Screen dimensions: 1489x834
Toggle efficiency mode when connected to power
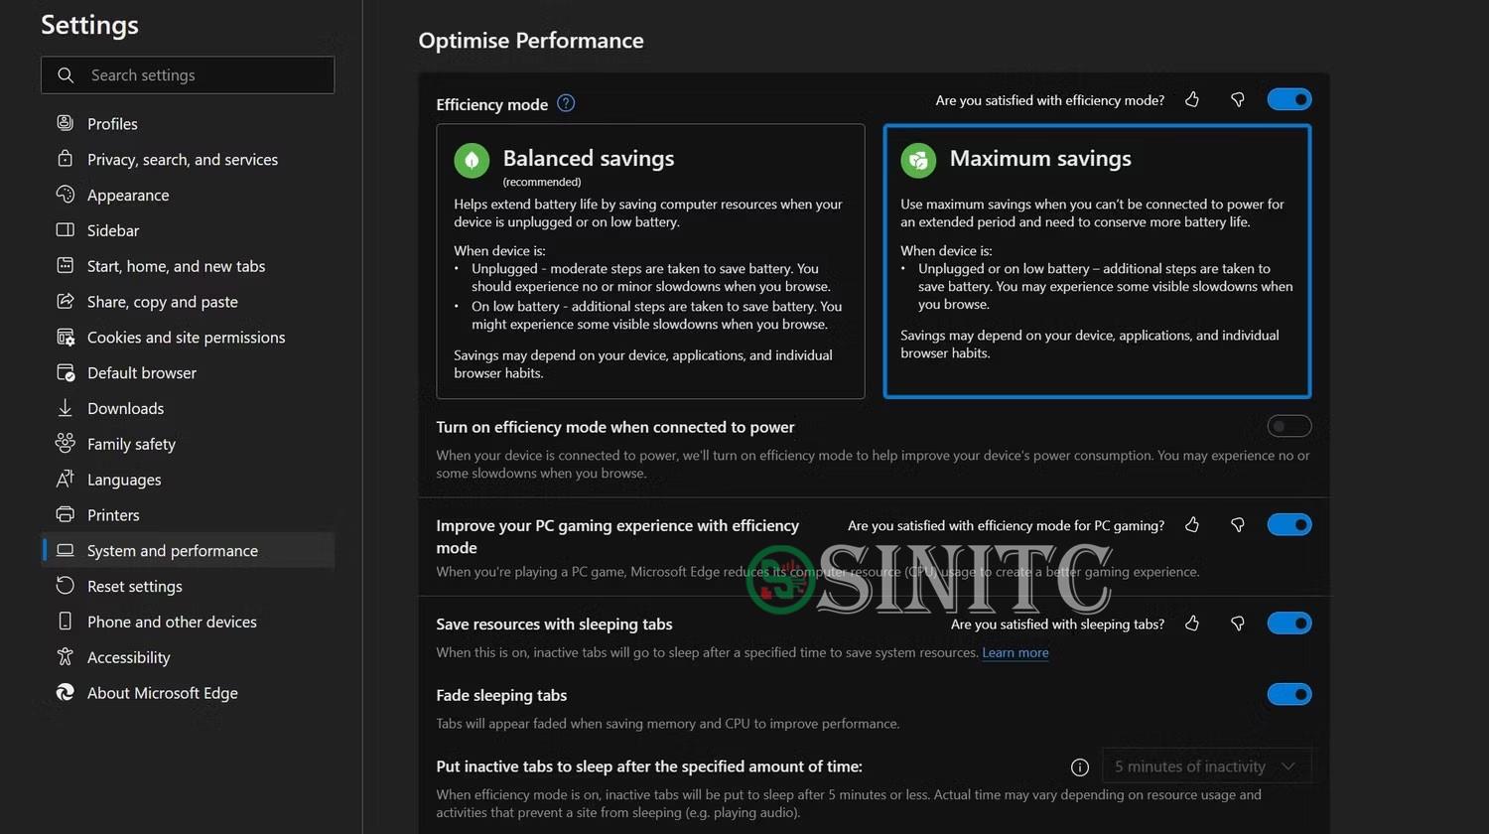pyautogui.click(x=1289, y=426)
